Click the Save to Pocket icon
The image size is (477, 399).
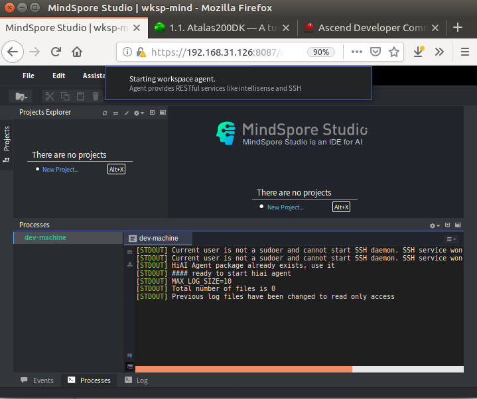375,52
